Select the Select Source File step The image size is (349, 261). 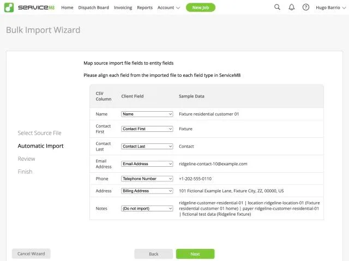pos(39,133)
